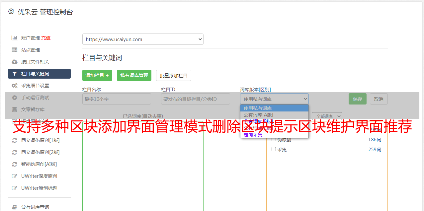The height and width of the screenshot is (211, 424).
Task: Click the edit icon for UWriter深度原创
Action: 15,176
